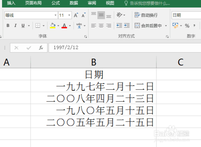
Task: Apply accounting number format icon
Action: pyautogui.click(x=175, y=25)
